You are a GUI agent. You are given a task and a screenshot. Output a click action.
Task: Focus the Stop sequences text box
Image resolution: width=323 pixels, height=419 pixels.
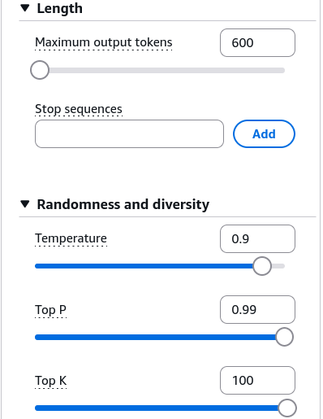click(129, 134)
